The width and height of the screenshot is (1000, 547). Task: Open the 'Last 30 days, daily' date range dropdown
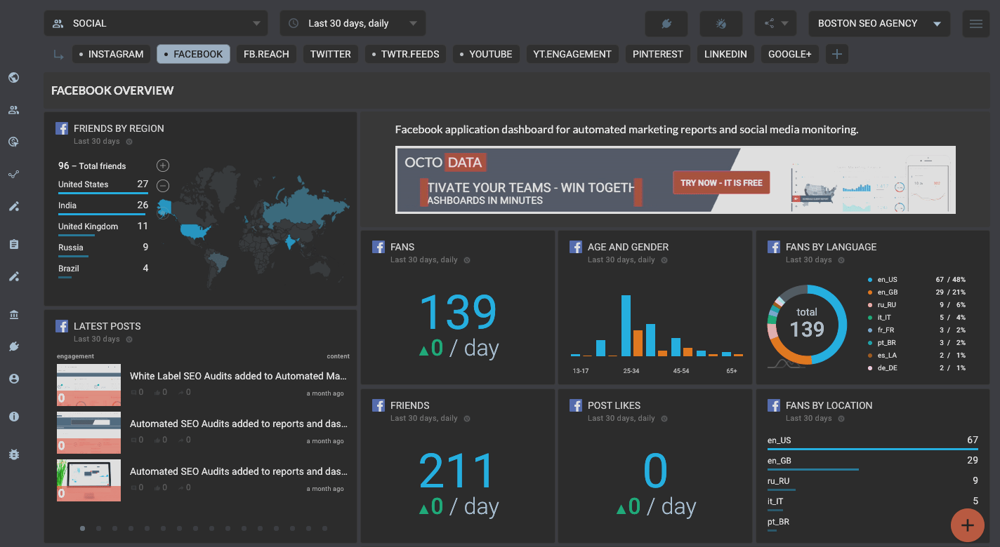353,23
